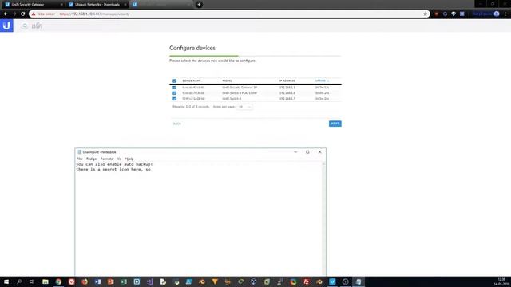Open Word from the taskbar
The width and height of the screenshot is (511, 287).
click(97, 281)
